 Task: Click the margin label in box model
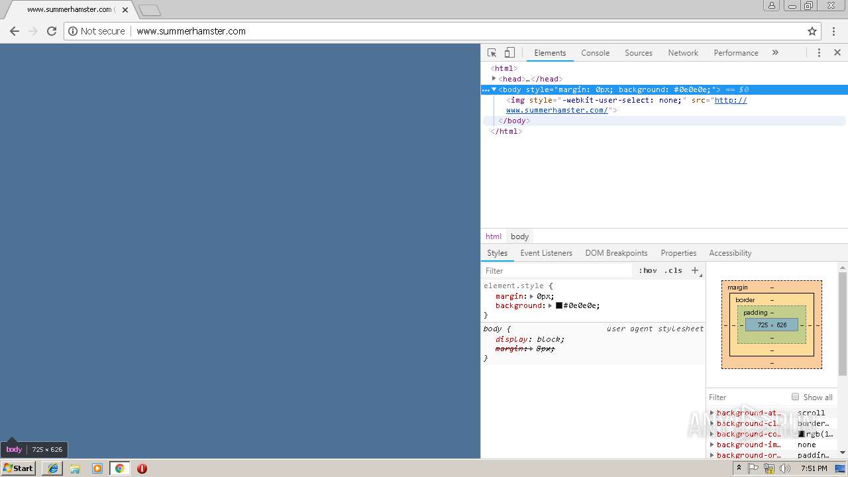pos(737,288)
